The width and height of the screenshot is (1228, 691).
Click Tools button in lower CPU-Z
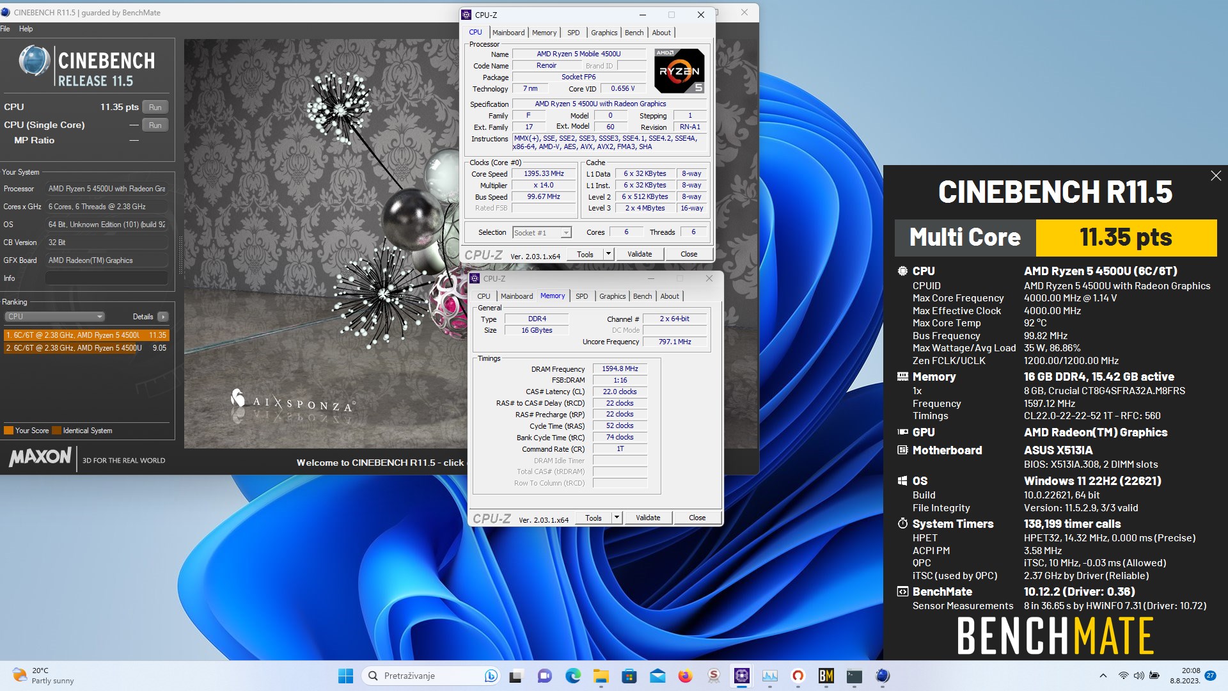click(594, 518)
